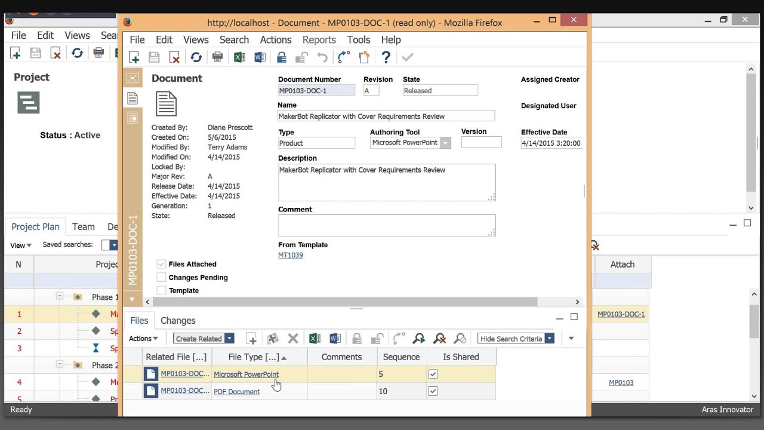
Task: Click the Version input field
Action: click(x=481, y=142)
